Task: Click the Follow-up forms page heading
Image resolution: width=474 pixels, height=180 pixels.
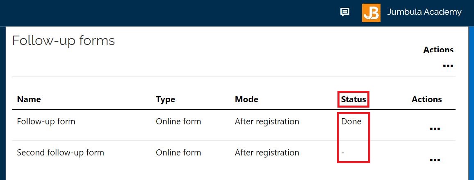Action: coord(64,40)
